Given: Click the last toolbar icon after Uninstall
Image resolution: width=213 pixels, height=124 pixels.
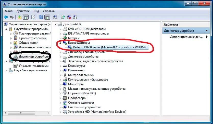Looking at the screenshot, I should pos(75,17).
